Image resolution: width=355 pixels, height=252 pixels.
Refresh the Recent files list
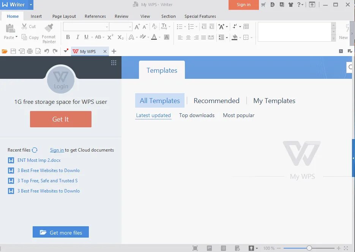35,150
